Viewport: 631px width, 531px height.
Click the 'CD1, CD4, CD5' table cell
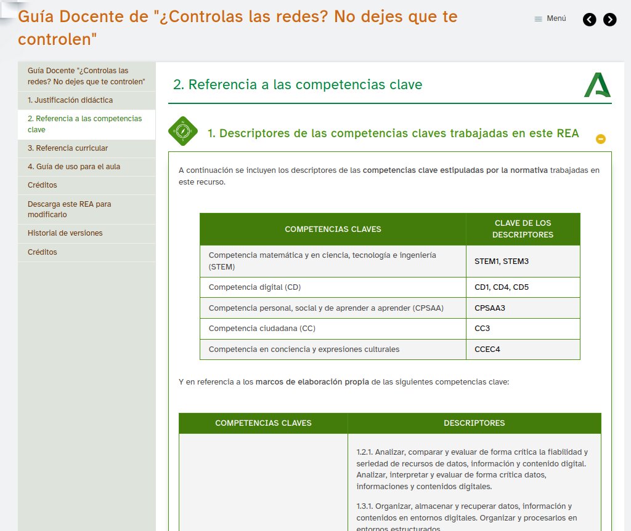point(523,287)
